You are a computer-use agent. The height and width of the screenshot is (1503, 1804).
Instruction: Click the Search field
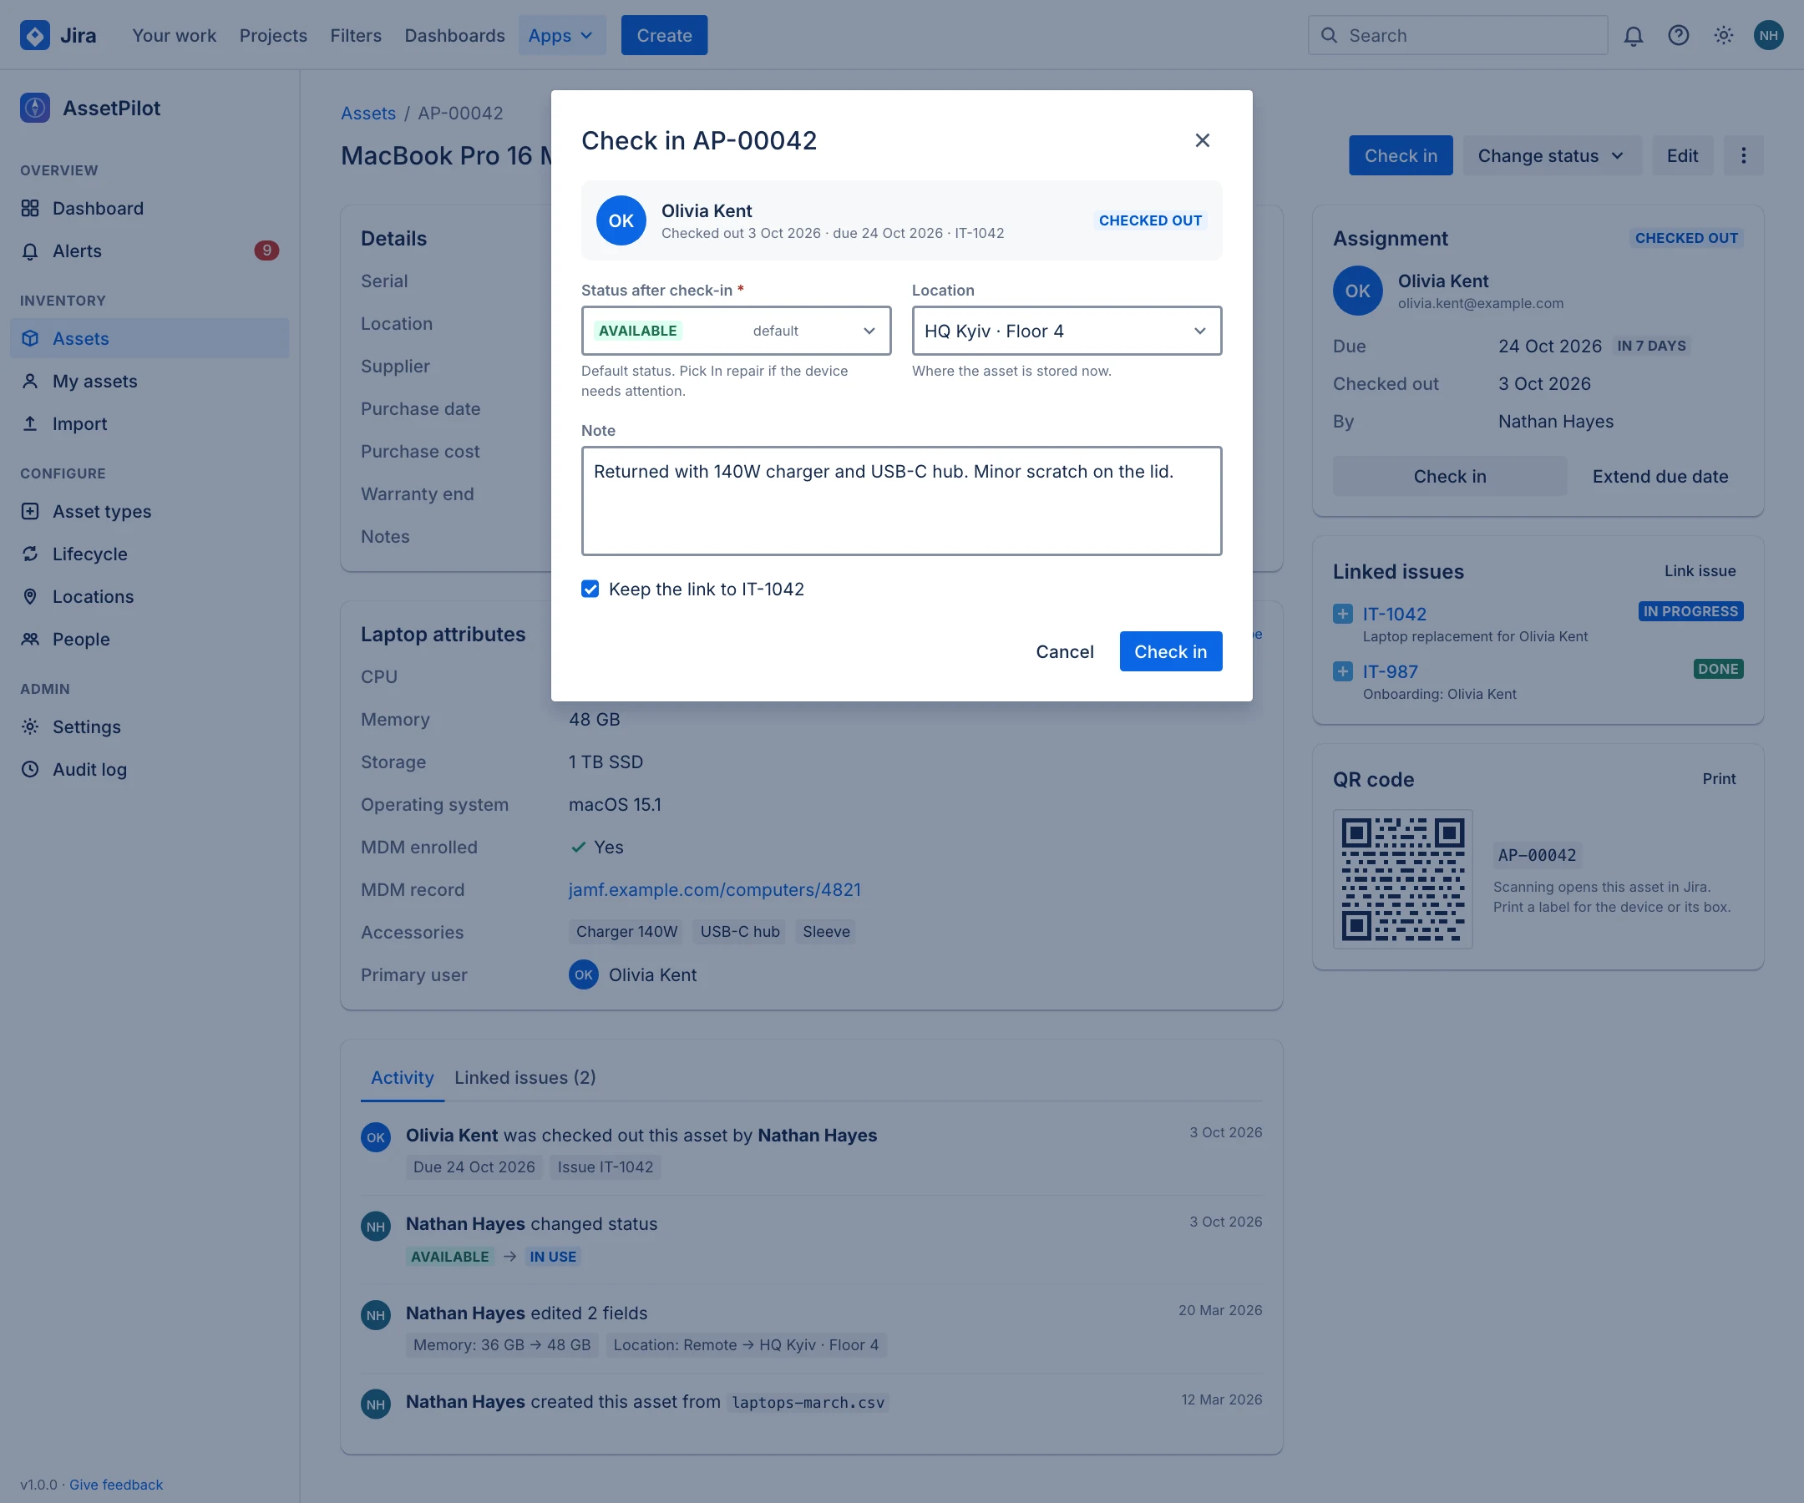pyautogui.click(x=1457, y=35)
